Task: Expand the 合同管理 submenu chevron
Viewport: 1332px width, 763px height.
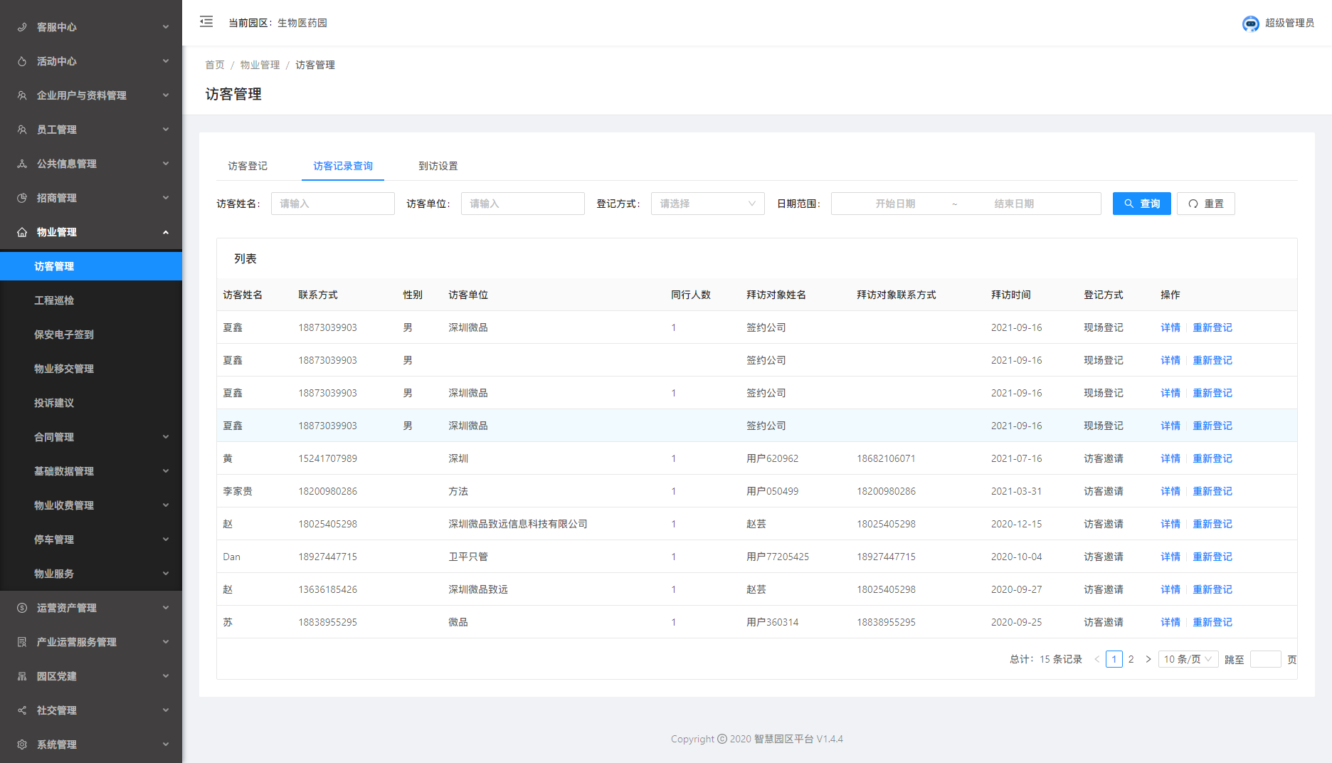Action: (166, 437)
